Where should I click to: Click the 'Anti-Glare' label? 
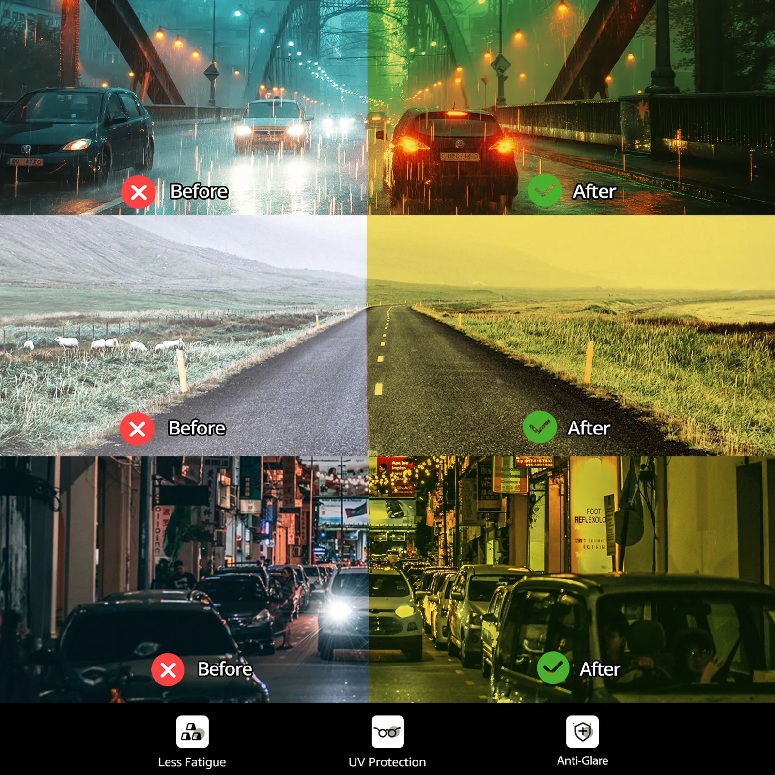coord(582,760)
